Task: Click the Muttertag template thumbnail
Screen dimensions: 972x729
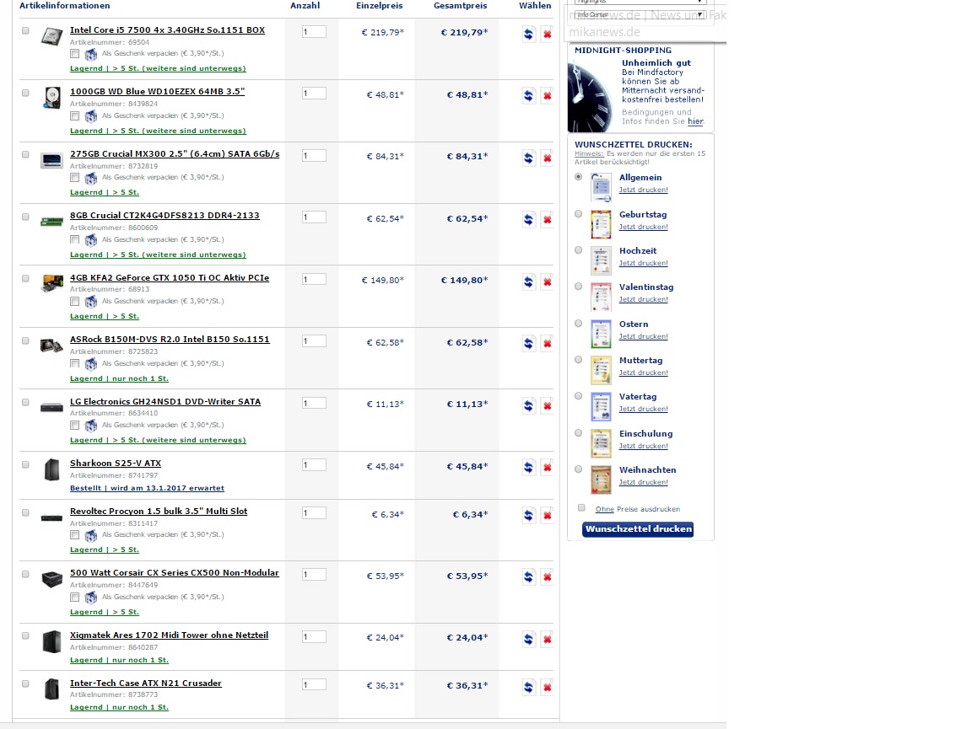Action: 601,370
